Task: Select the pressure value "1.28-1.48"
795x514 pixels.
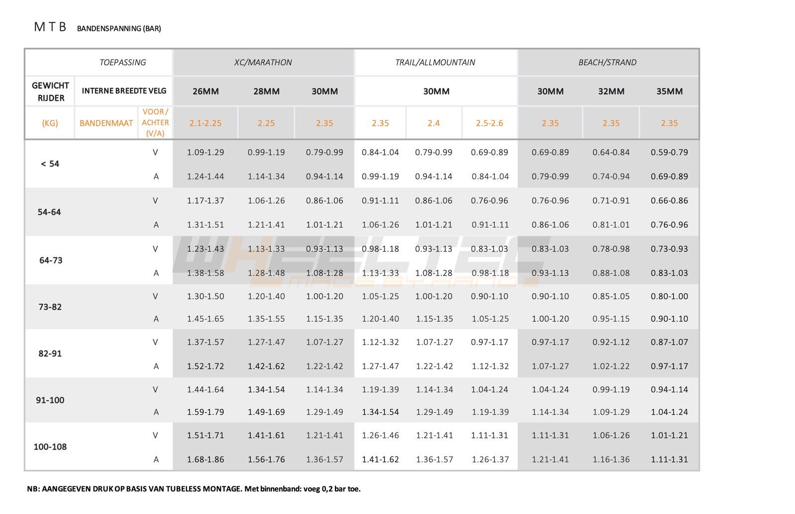Action: [x=266, y=273]
